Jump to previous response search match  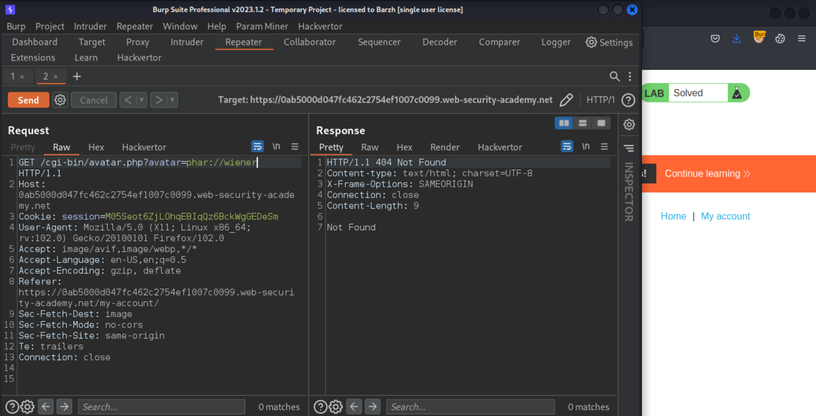point(354,406)
